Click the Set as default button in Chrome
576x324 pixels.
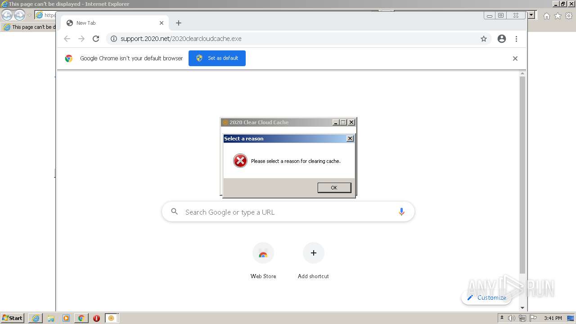[217, 58]
